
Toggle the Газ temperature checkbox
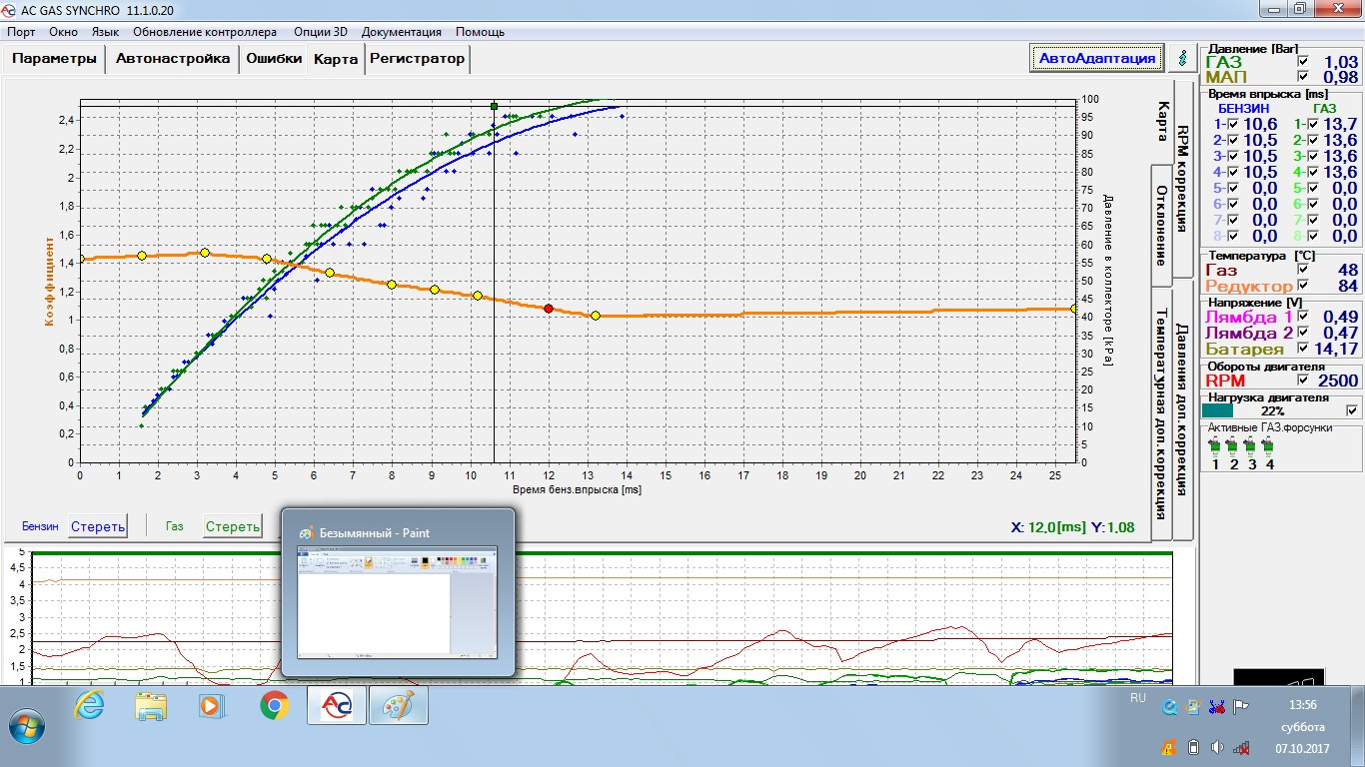[1302, 270]
